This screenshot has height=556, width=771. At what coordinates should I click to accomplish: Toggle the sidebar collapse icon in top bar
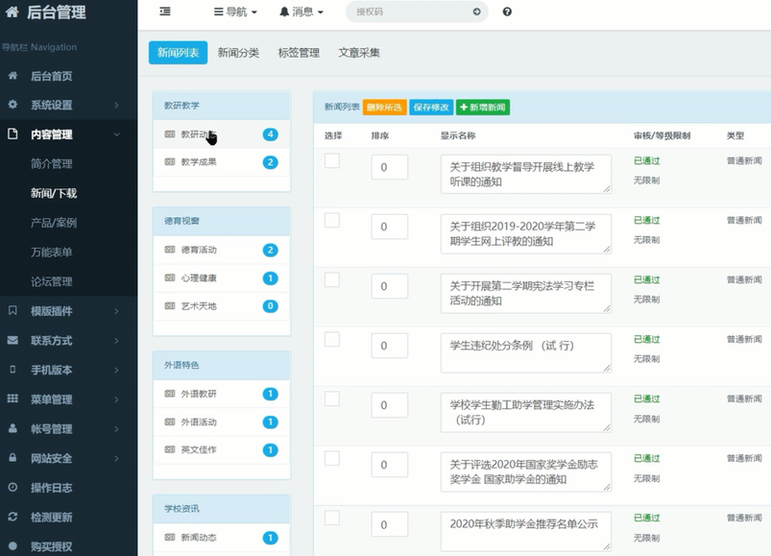[x=165, y=12]
